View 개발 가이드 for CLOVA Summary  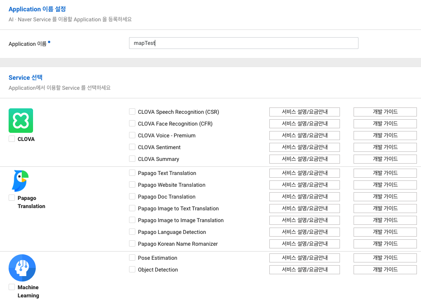(385, 159)
